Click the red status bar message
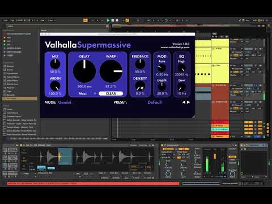Image resolution: width=272 pixels, height=204 pixels. (x=93, y=183)
